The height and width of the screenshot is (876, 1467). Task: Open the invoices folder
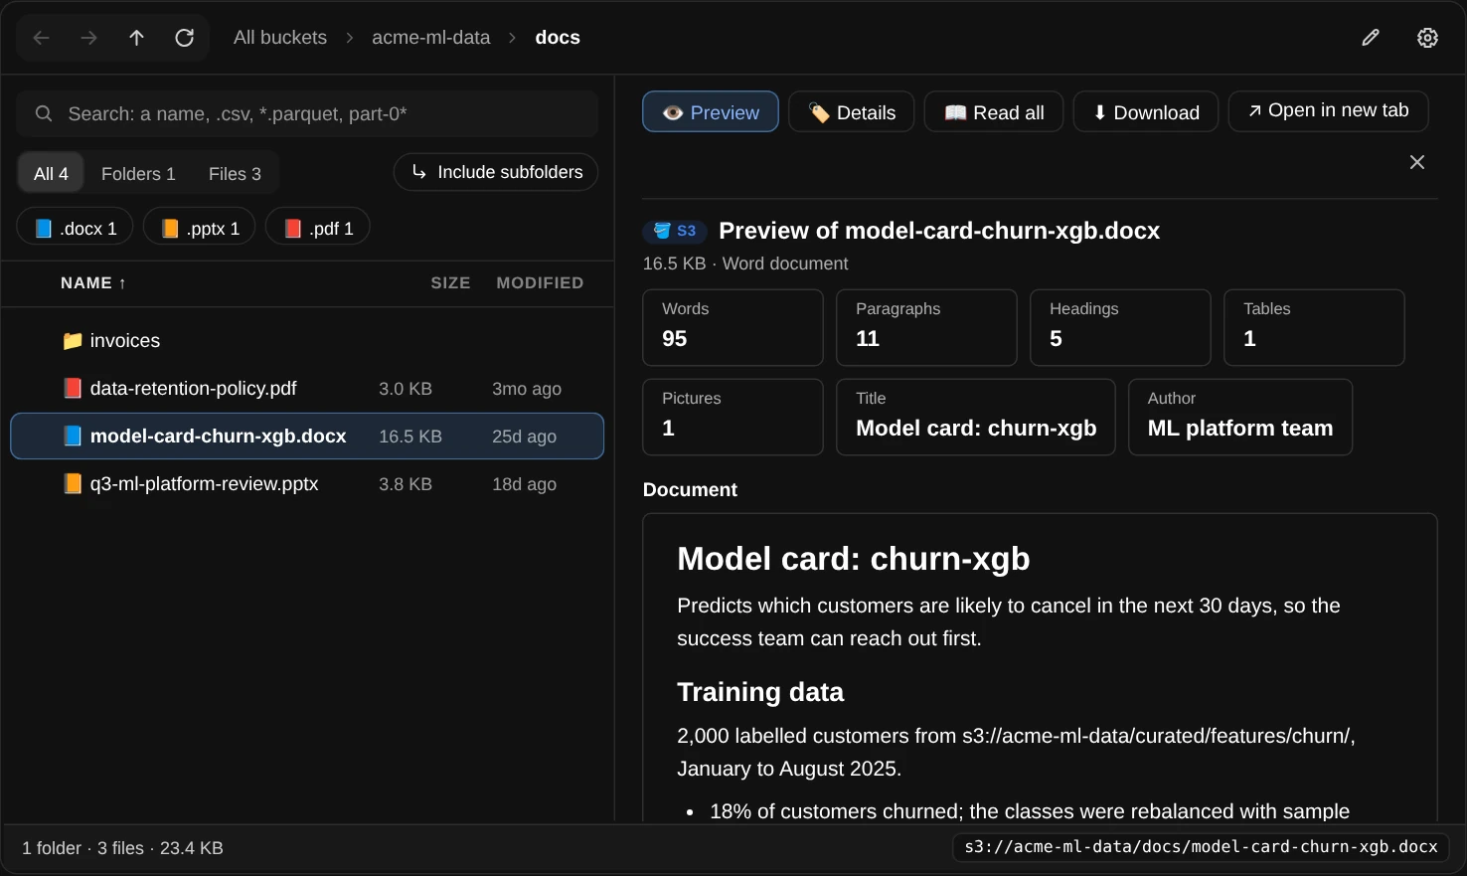pos(307,341)
